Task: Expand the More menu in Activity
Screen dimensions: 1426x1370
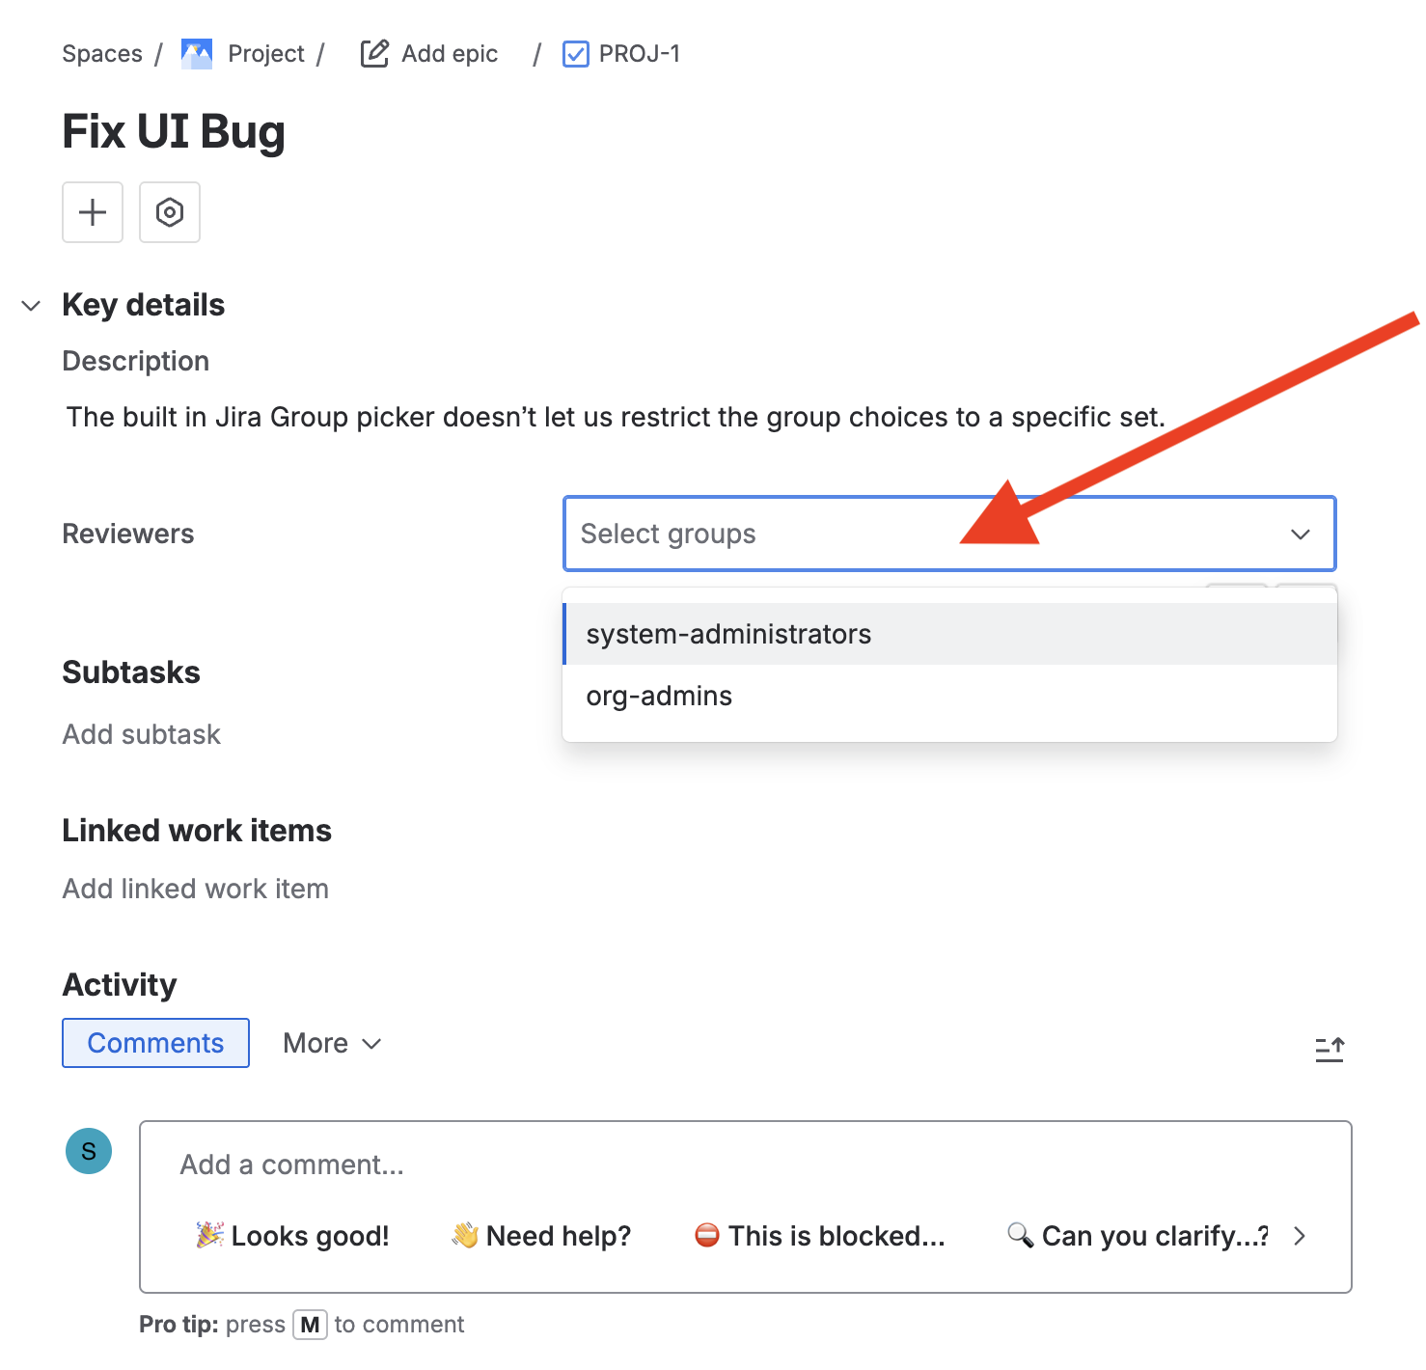Action: (x=332, y=1043)
